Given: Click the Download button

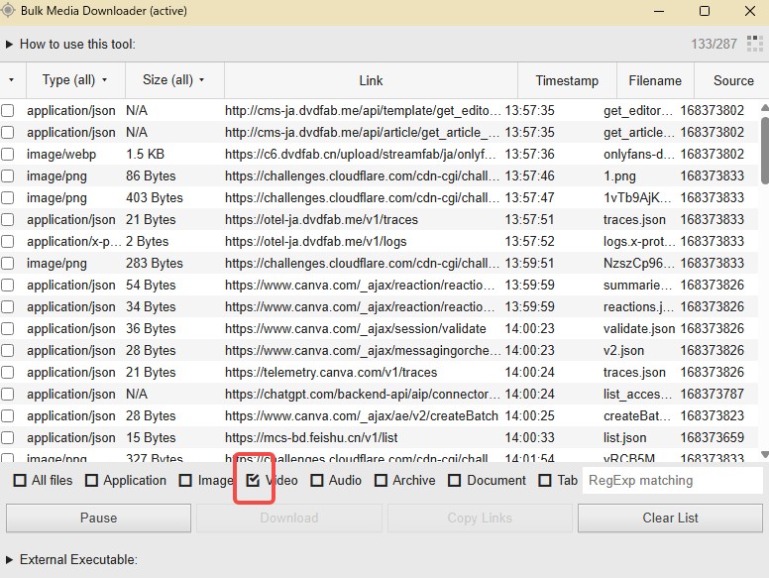Looking at the screenshot, I should click(288, 519).
